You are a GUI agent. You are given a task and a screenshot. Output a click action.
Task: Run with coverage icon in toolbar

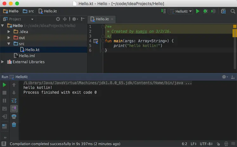214,11
